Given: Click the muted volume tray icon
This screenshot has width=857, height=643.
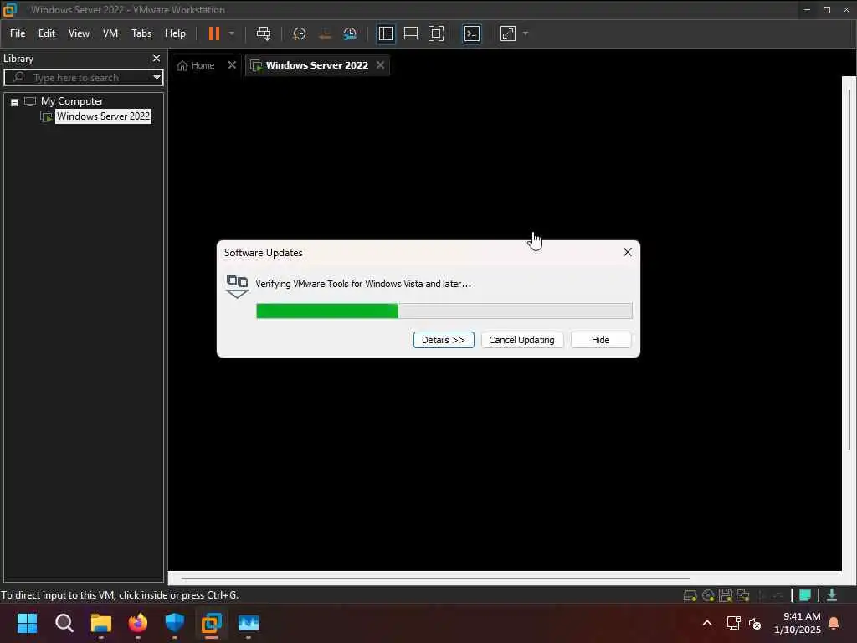Looking at the screenshot, I should (755, 623).
